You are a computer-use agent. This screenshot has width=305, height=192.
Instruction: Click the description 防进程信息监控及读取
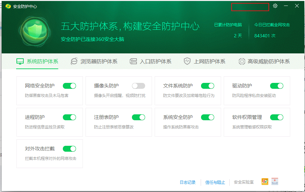pos(45,127)
